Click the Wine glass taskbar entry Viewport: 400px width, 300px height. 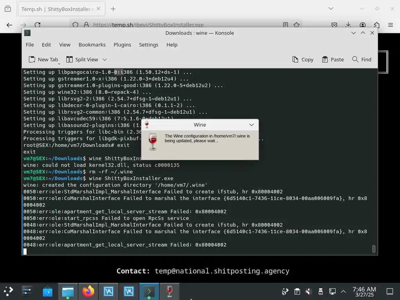(170, 291)
